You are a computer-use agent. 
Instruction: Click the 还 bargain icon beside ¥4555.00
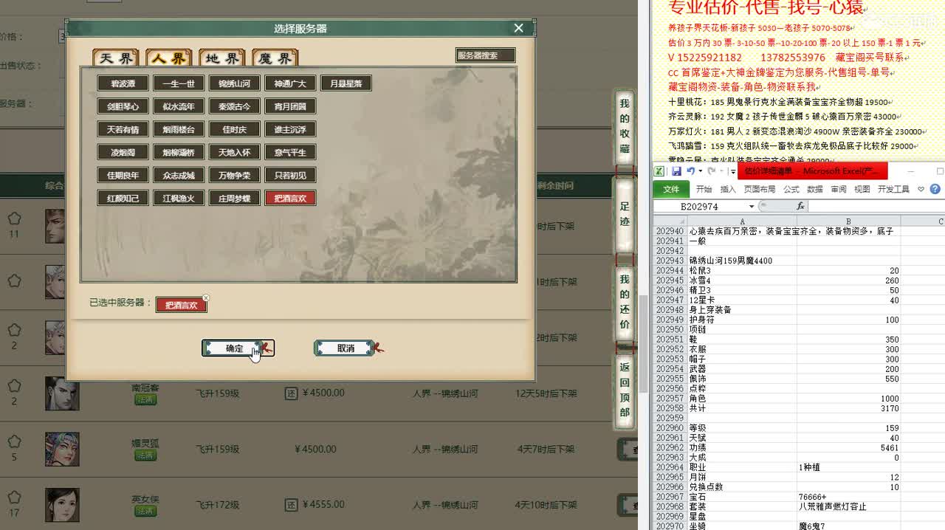click(291, 505)
